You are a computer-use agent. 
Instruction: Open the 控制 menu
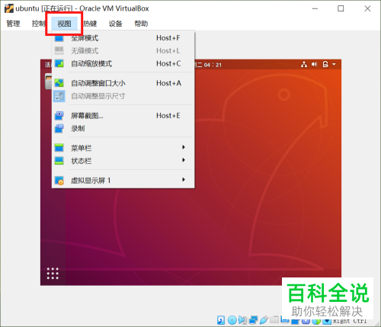click(39, 24)
